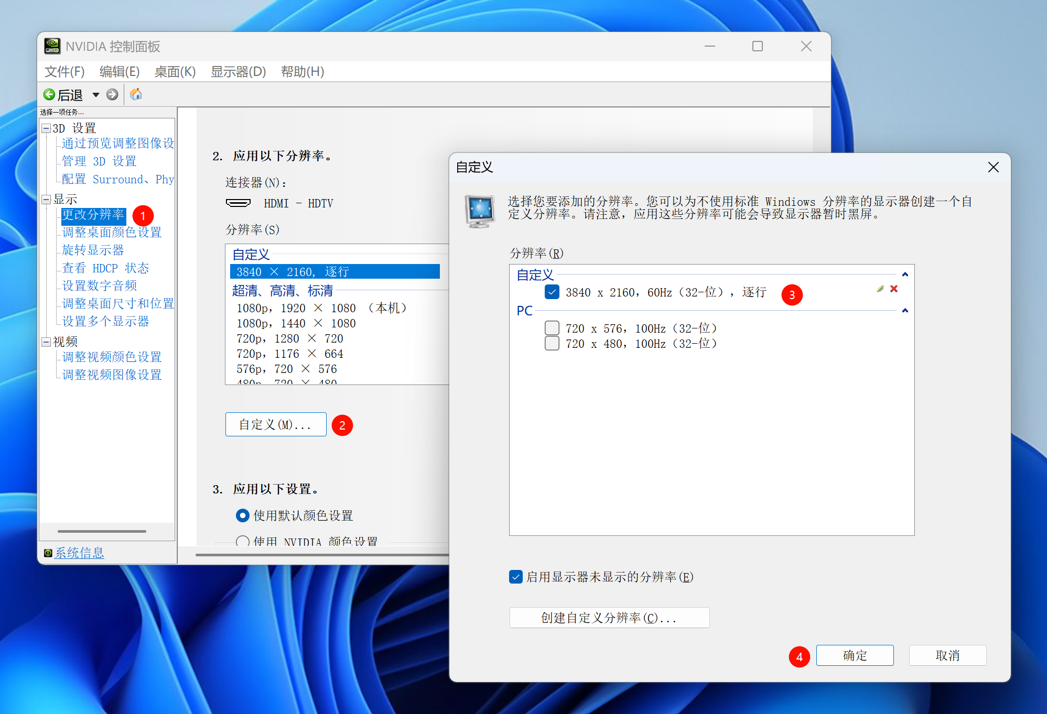The width and height of the screenshot is (1047, 714).
Task: Click the 确定 button
Action: coord(855,655)
